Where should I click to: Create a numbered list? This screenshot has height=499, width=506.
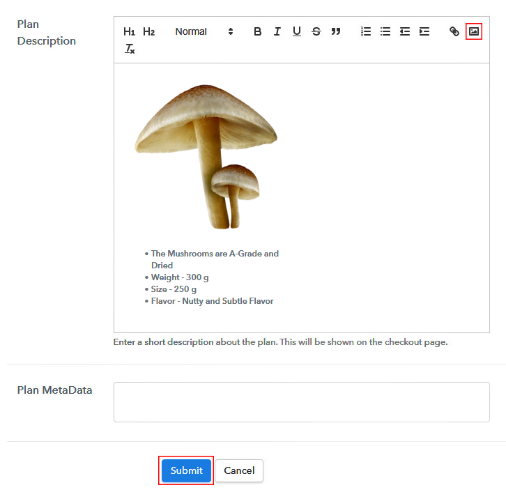[366, 31]
